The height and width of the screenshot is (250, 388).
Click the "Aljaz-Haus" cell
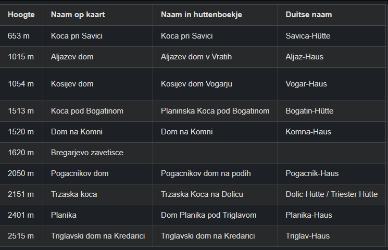[304, 57]
